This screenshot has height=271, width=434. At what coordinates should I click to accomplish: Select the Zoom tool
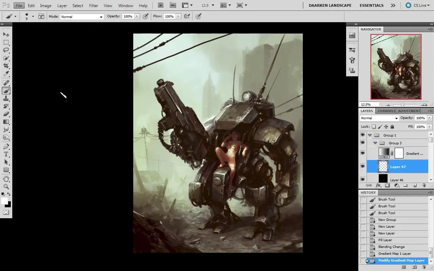(x=6, y=187)
